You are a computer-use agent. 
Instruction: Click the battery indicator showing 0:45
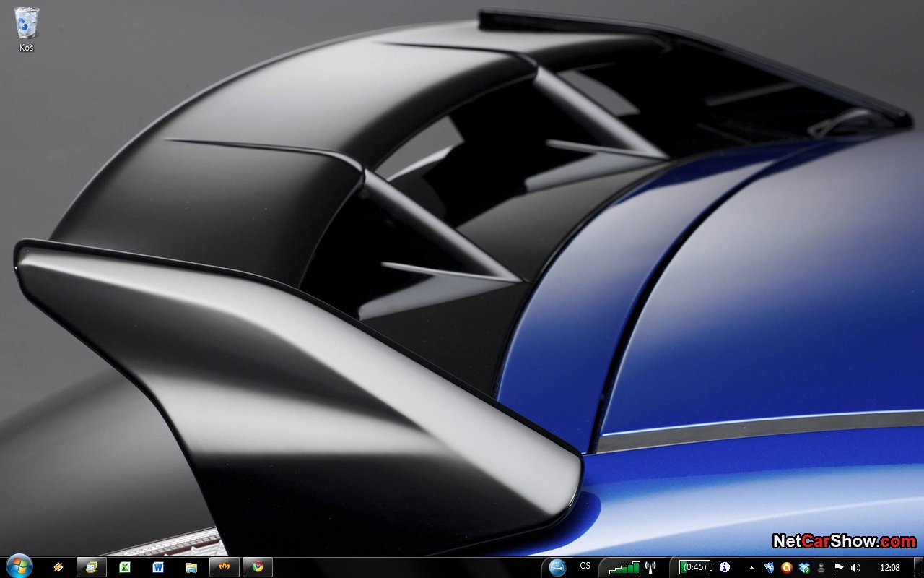696,567
